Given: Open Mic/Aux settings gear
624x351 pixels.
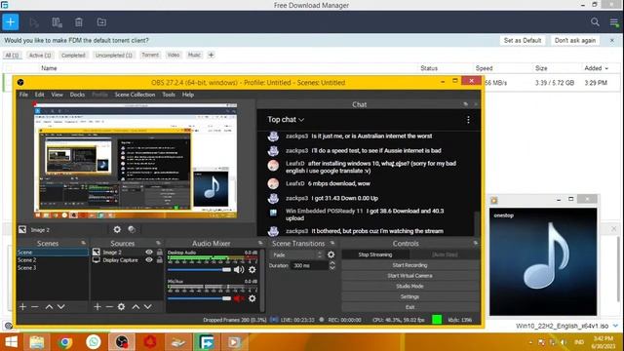Looking at the screenshot, I should (x=253, y=298).
